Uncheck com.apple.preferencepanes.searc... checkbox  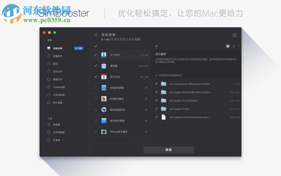tap(156, 117)
